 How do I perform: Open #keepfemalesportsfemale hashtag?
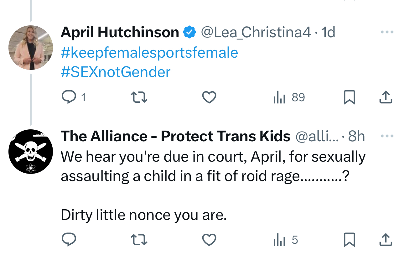149,52
